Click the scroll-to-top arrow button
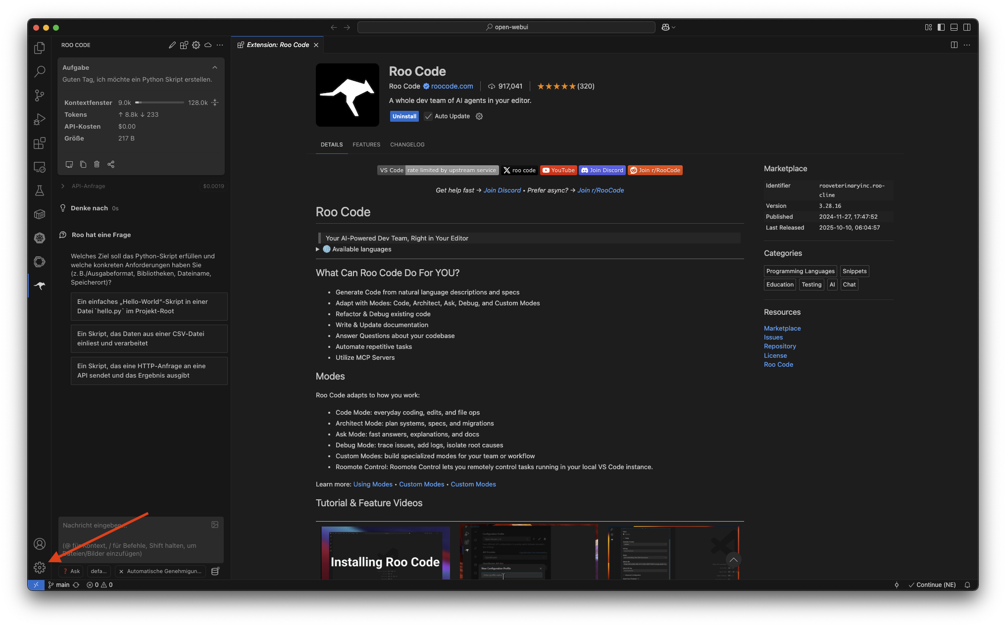 (734, 560)
